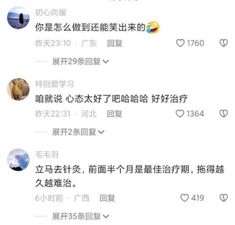Dislike the comment with 419 likes
The image size is (235, 225).
coord(224,198)
